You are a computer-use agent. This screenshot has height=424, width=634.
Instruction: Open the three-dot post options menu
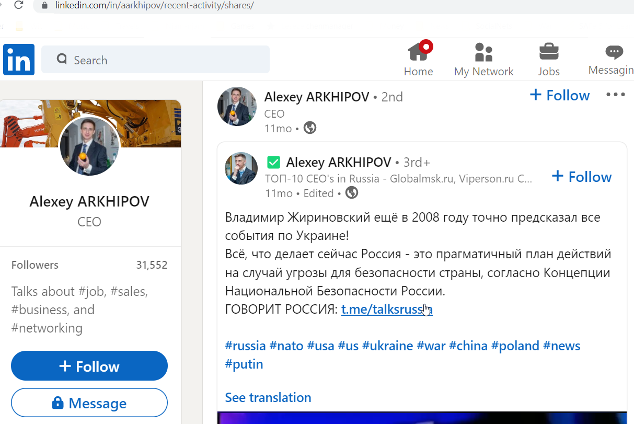tap(615, 95)
